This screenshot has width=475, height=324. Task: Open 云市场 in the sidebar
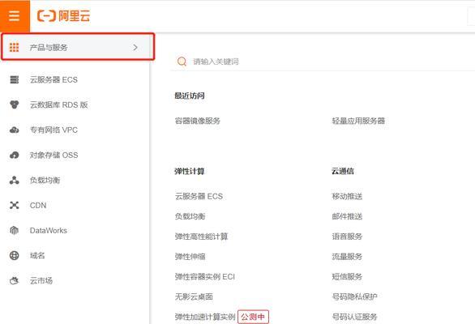click(x=41, y=281)
